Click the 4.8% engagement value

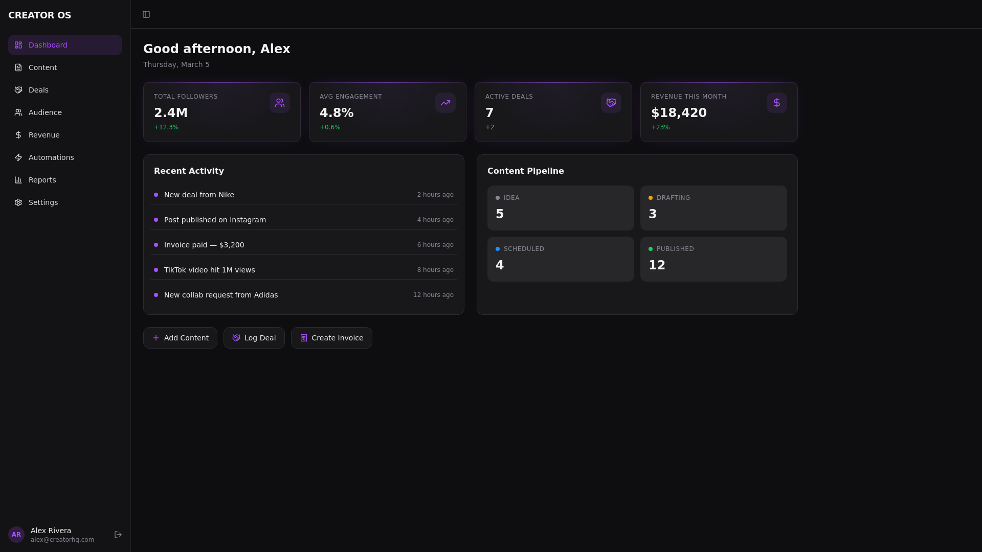pyautogui.click(x=337, y=113)
